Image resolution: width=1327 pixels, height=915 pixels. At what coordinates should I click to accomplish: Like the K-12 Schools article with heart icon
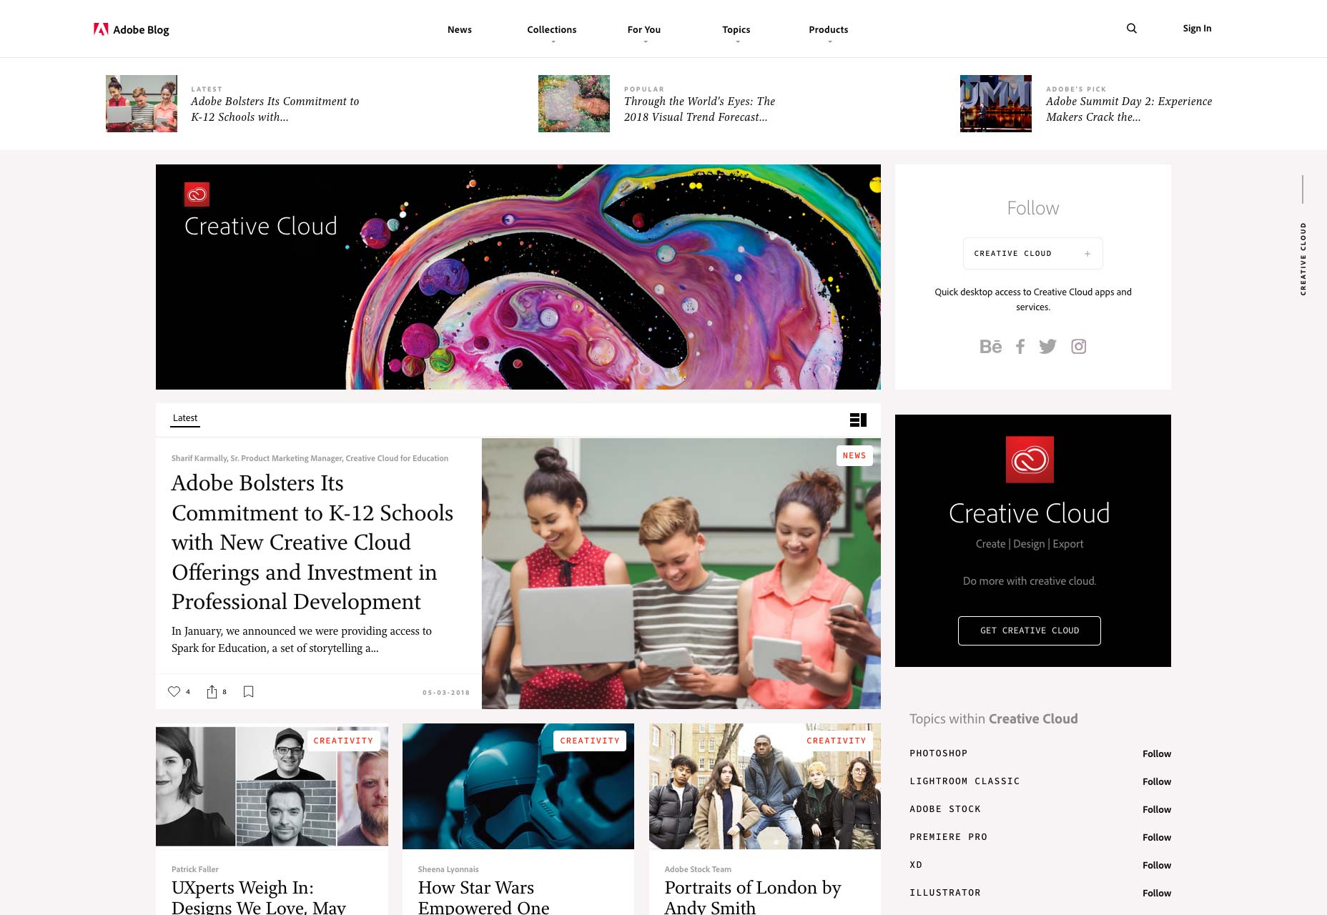174,691
